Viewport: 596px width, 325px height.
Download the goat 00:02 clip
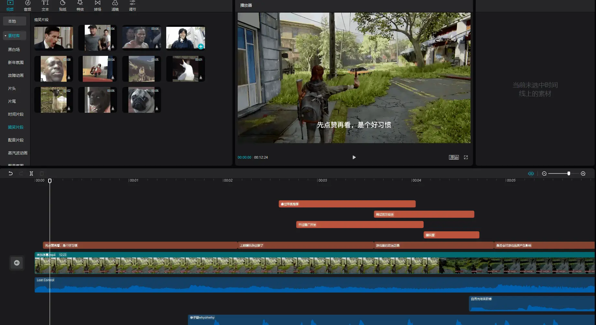(69, 109)
